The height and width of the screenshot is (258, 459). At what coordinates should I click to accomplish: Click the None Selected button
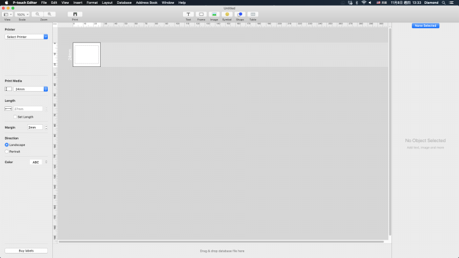pos(425,25)
